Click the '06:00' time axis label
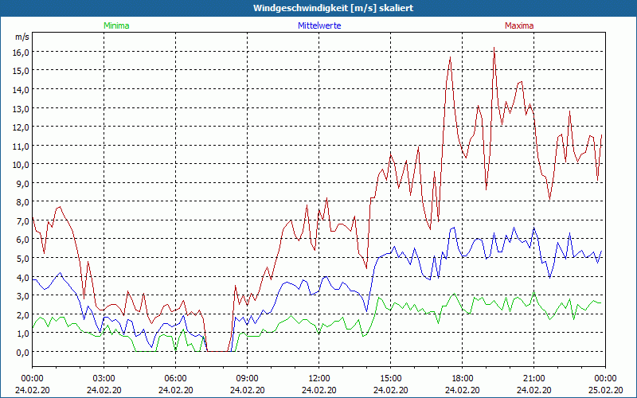The width and height of the screenshot is (637, 398). click(175, 379)
